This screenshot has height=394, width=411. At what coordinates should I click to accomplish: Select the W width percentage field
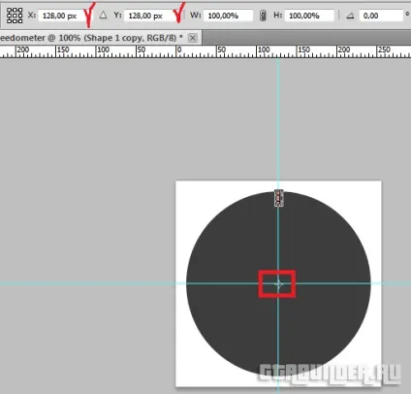point(228,16)
